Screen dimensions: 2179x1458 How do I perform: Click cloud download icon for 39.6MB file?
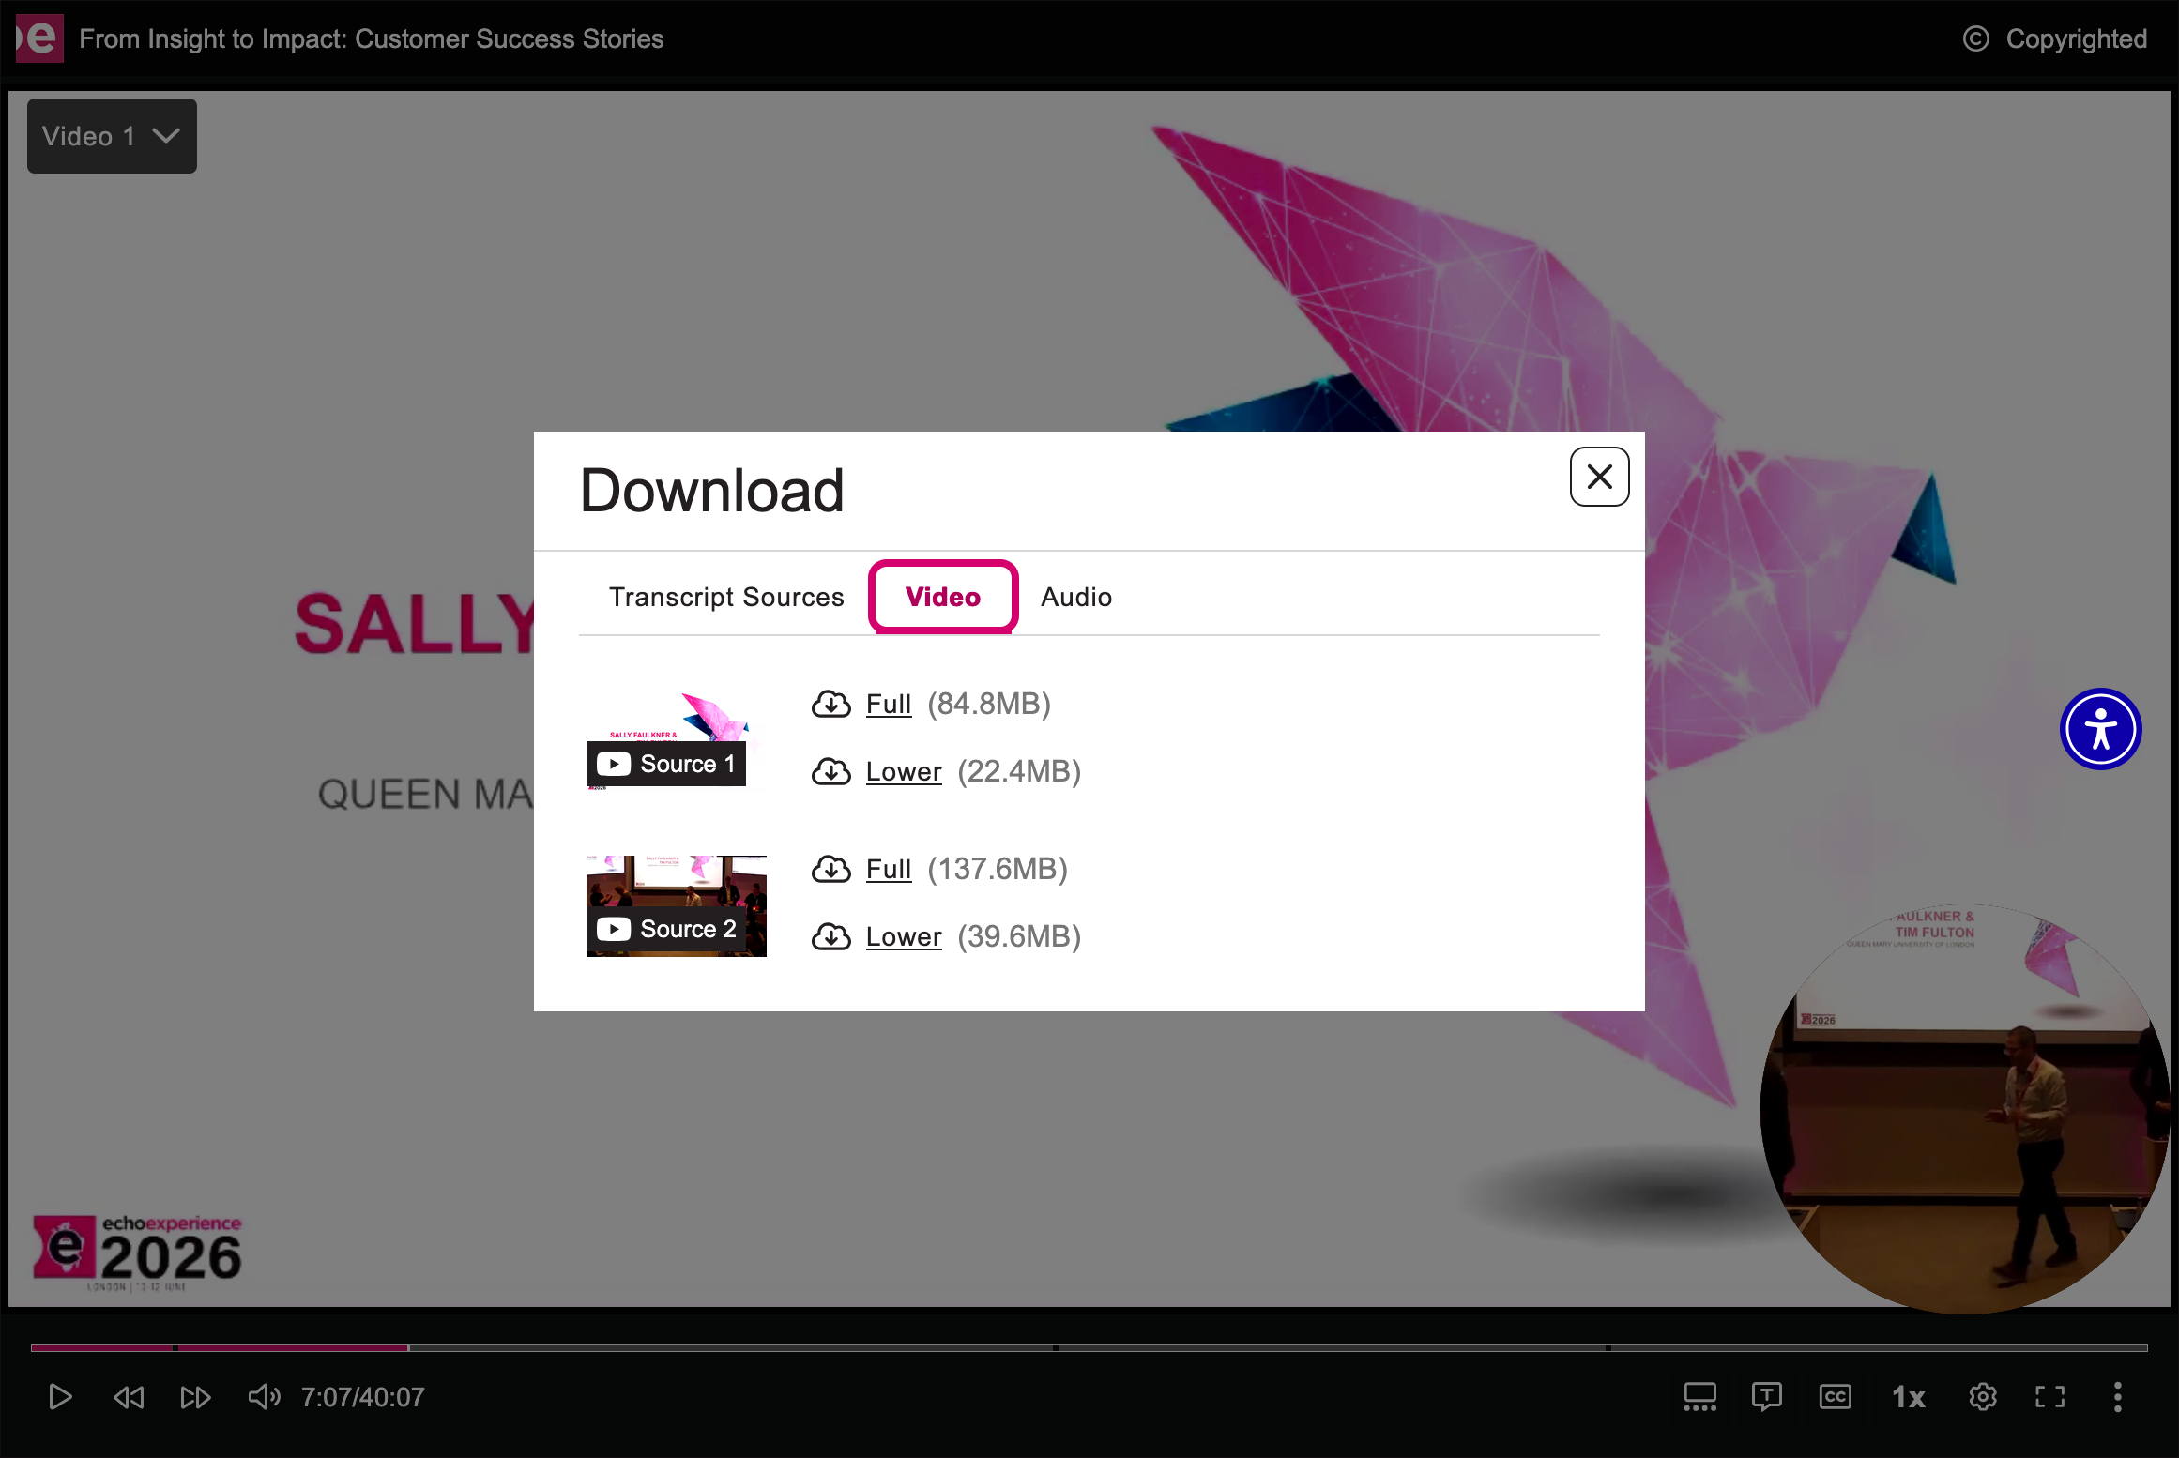831,936
